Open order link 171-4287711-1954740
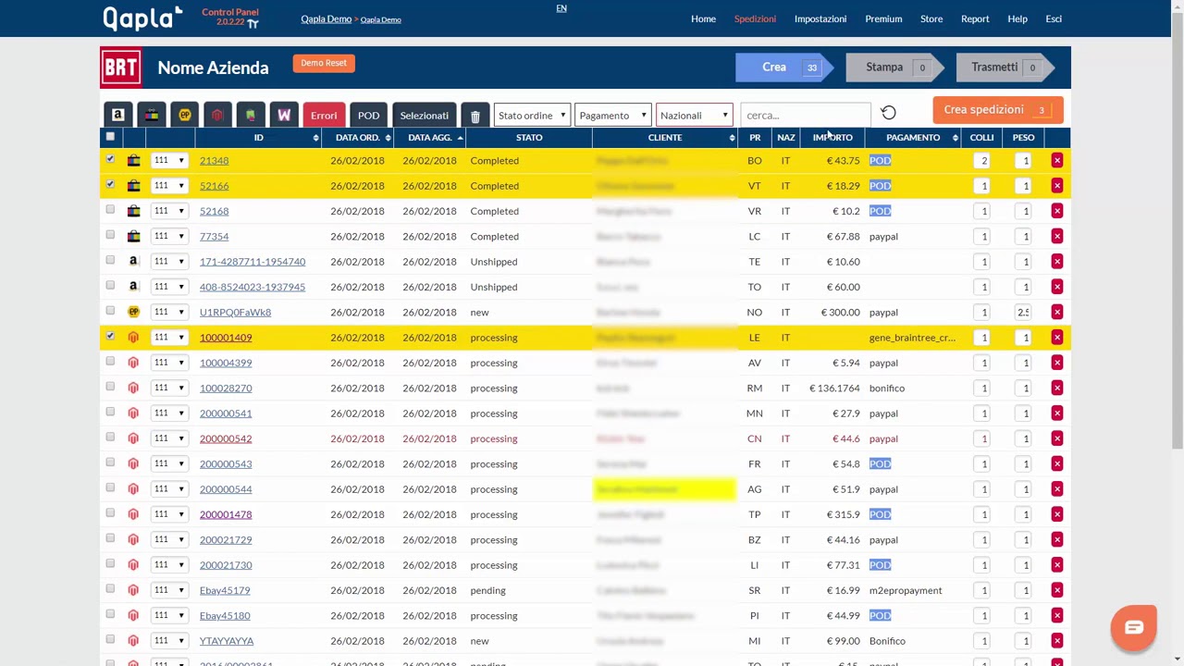 click(x=253, y=262)
